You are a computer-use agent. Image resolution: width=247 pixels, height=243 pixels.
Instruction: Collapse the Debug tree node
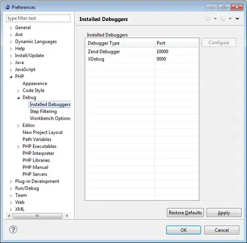(18, 98)
